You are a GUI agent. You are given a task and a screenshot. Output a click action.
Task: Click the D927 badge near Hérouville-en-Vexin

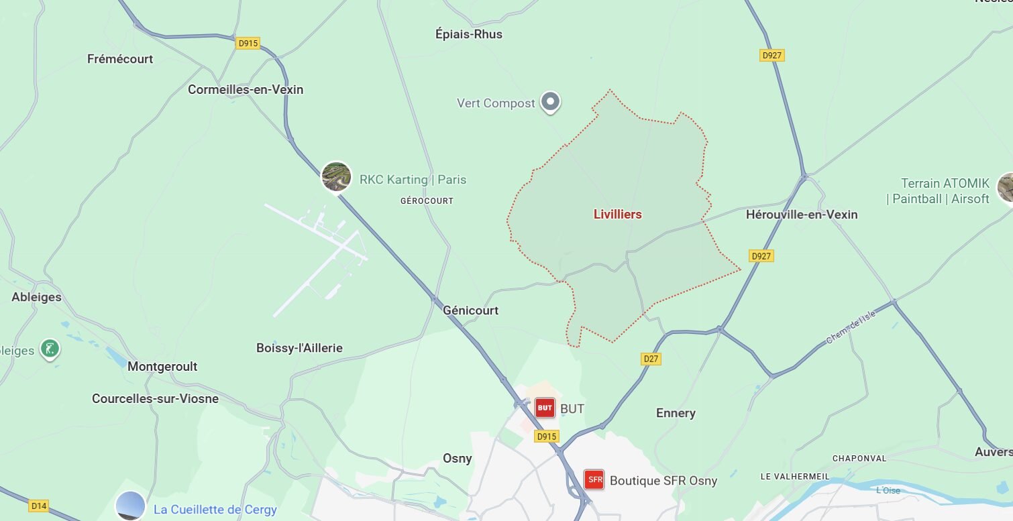coord(761,255)
